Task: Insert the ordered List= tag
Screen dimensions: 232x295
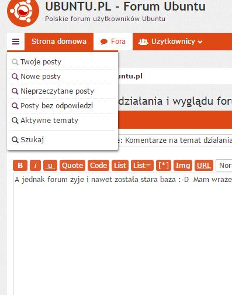Action: coord(142,166)
